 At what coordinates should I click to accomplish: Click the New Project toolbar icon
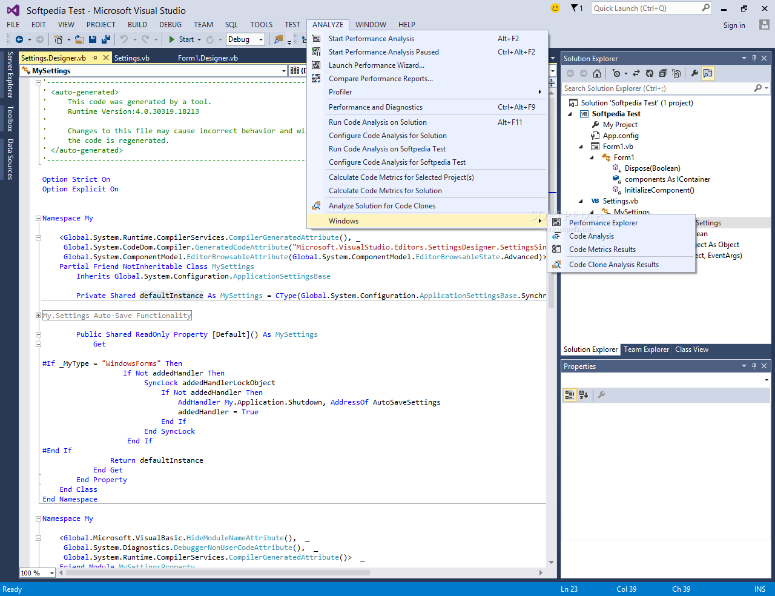(58, 39)
